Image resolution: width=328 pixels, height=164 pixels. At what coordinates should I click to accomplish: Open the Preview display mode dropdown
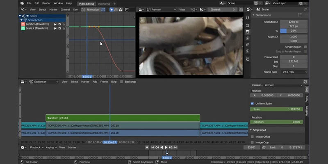(x=161, y=9)
